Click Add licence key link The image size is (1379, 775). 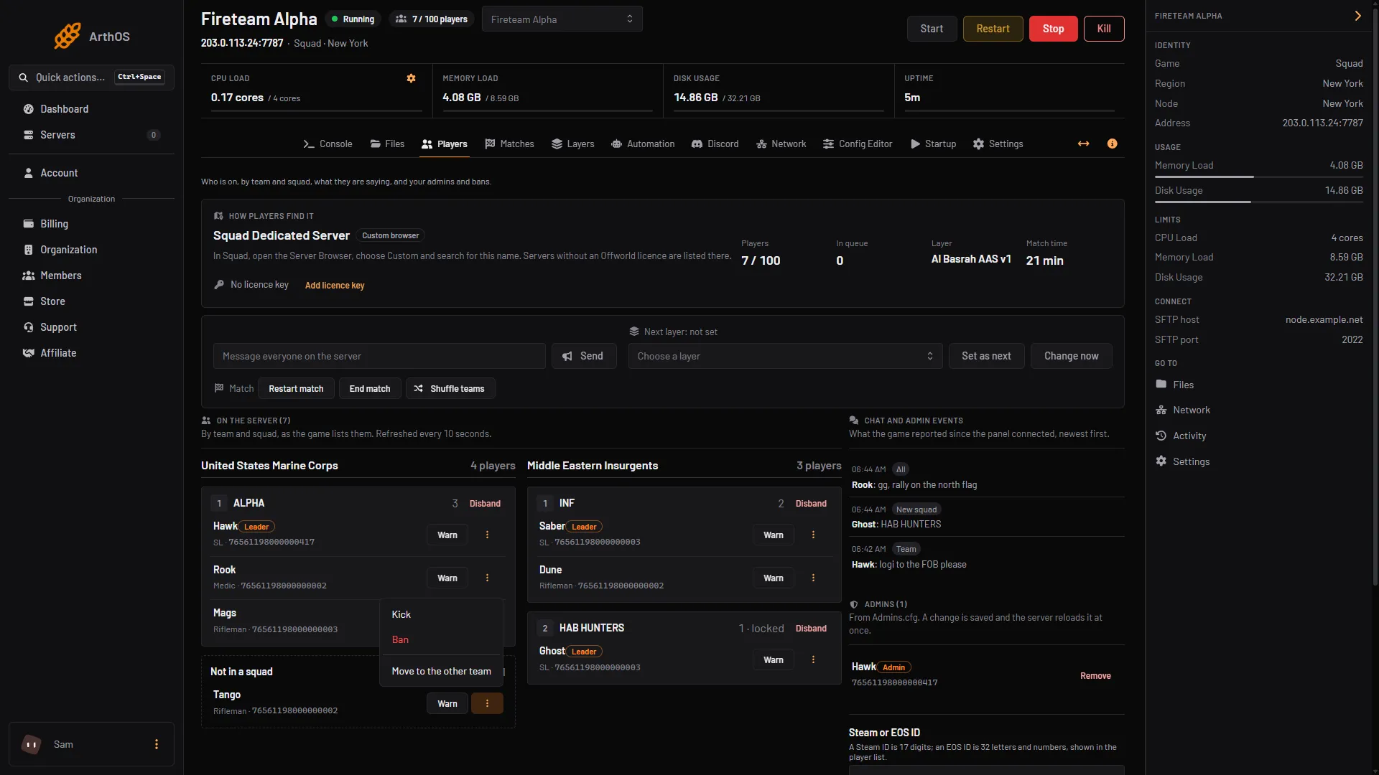point(335,285)
